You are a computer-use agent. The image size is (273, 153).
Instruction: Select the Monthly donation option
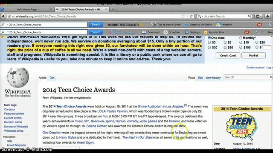(x=241, y=38)
